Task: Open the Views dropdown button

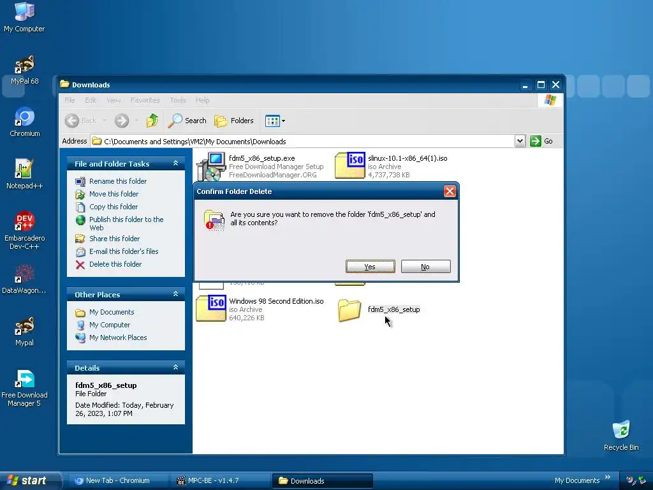Action: coord(275,121)
